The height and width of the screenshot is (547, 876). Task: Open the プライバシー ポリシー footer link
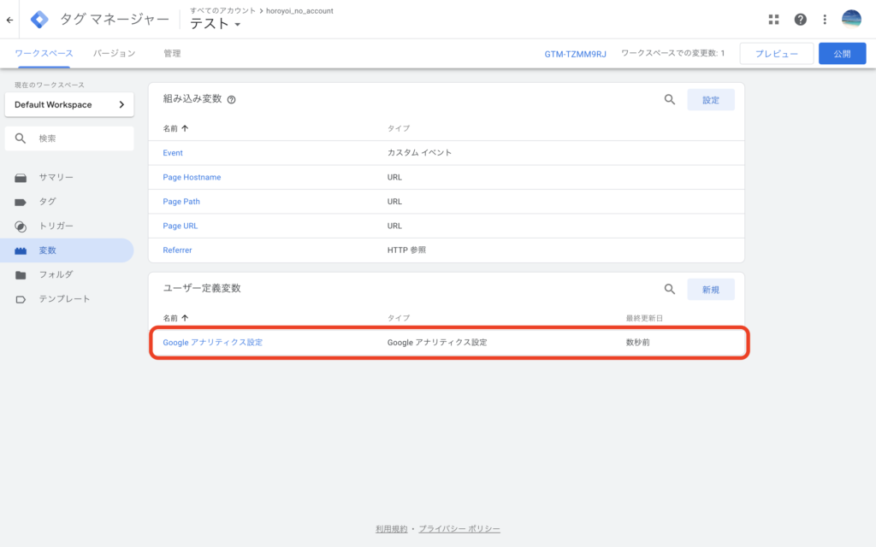pyautogui.click(x=459, y=528)
